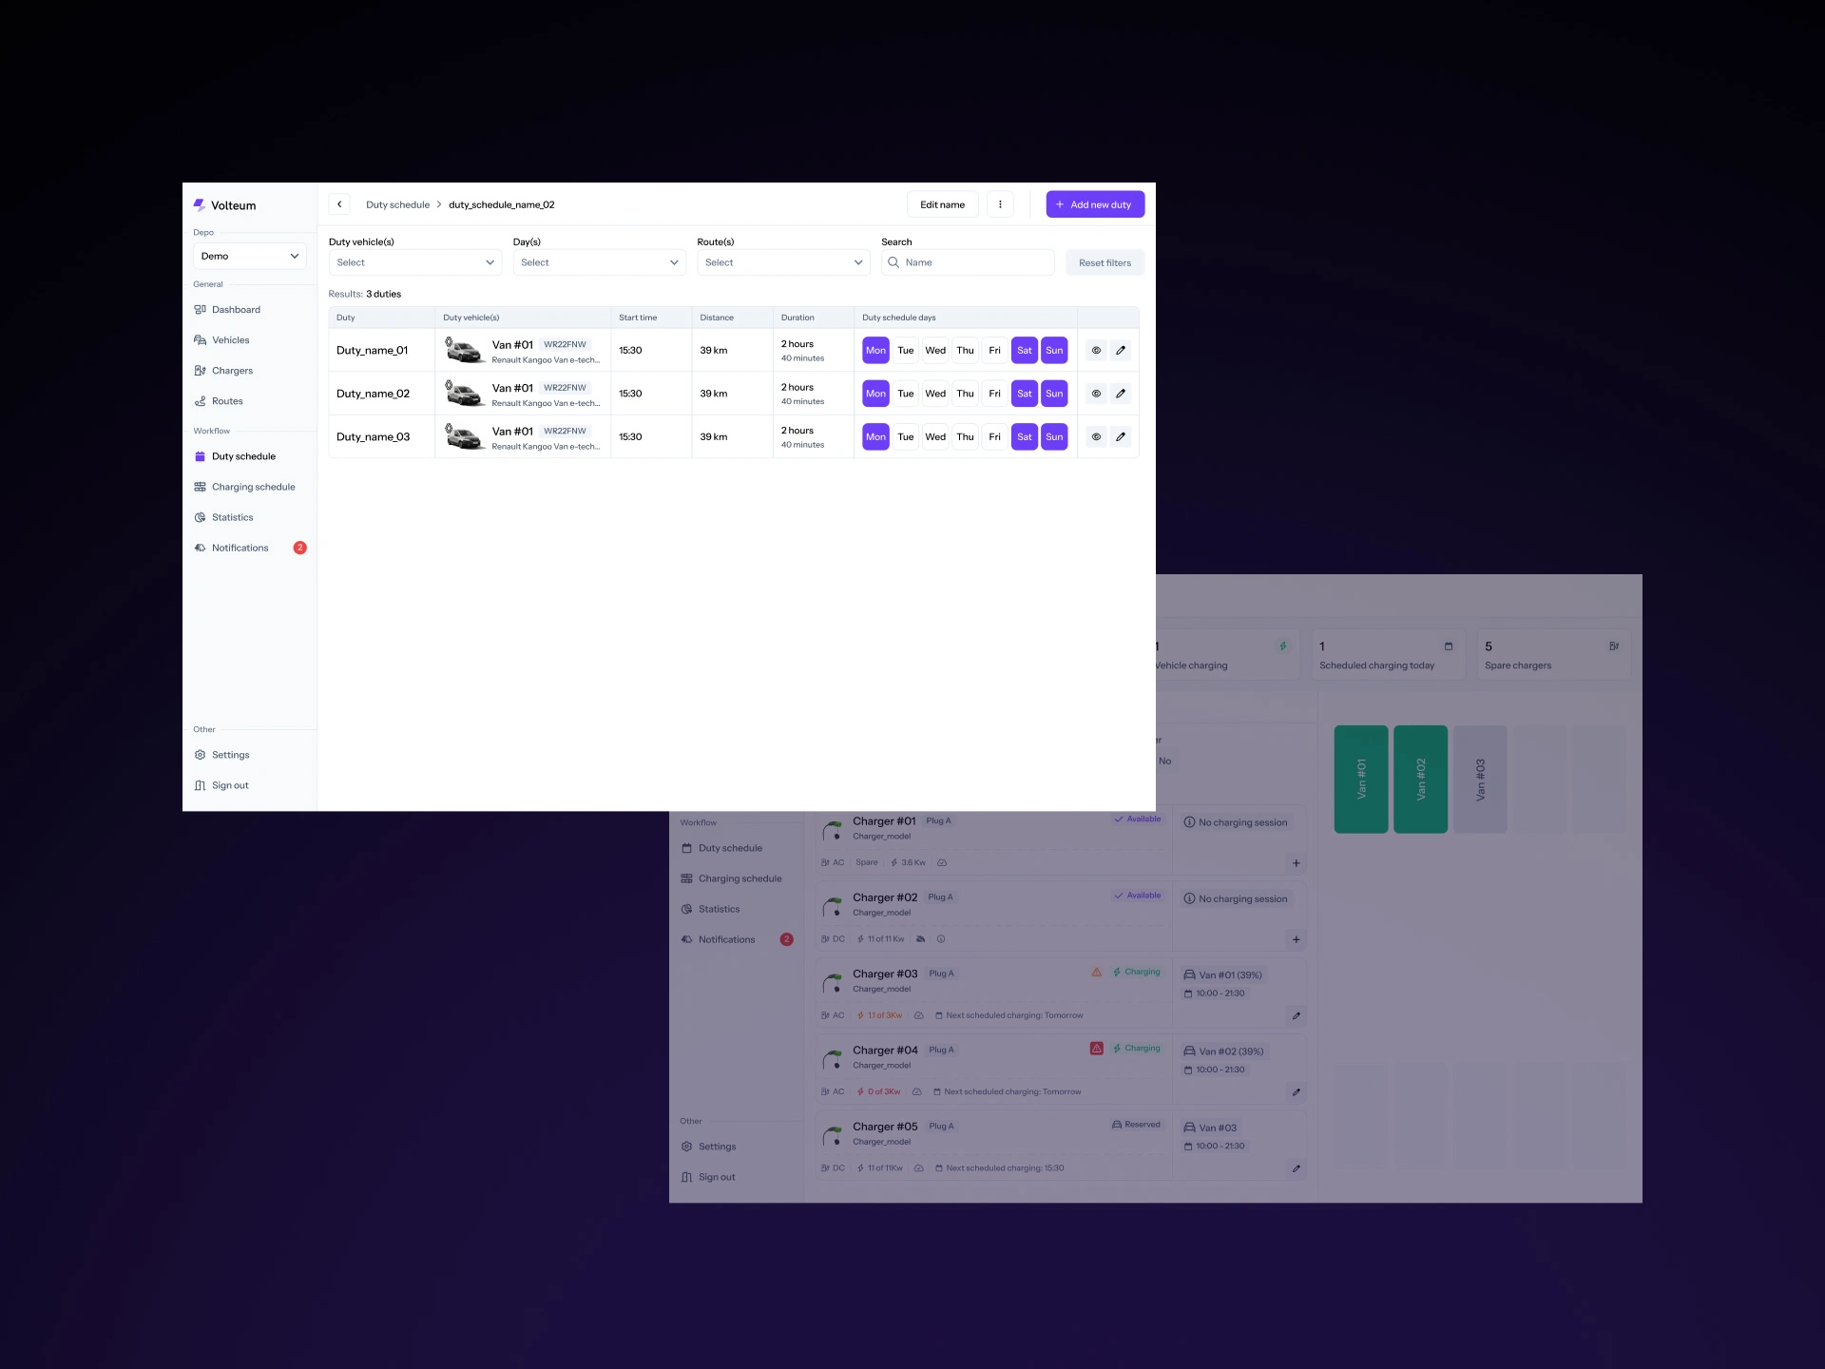Select the green Van #01 bar
Screen dimensions: 1825x1369
[1360, 779]
